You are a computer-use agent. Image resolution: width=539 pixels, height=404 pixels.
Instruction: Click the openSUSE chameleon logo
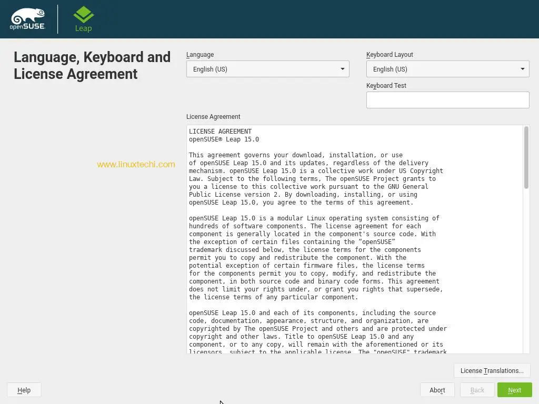pyautogui.click(x=27, y=19)
